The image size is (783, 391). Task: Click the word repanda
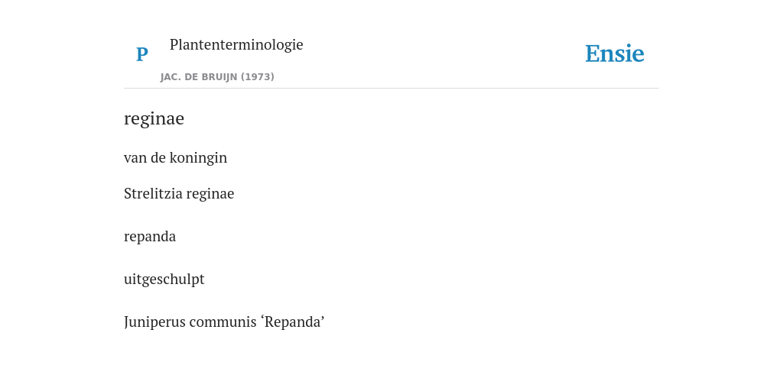150,237
